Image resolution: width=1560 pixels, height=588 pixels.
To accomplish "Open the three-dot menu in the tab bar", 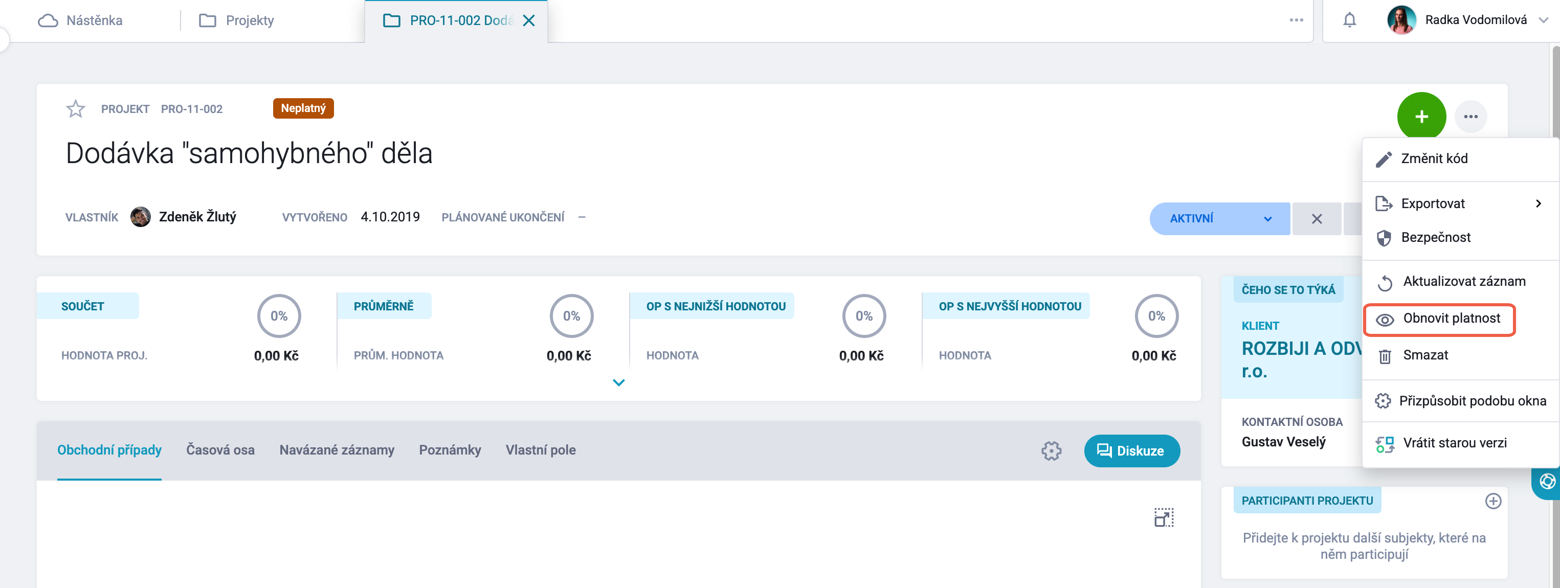I will [x=1296, y=20].
